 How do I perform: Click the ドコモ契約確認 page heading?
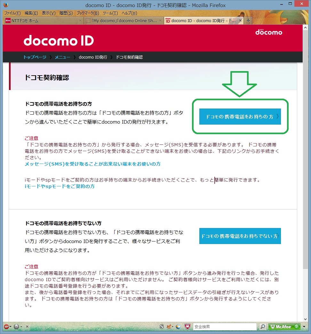coord(47,77)
